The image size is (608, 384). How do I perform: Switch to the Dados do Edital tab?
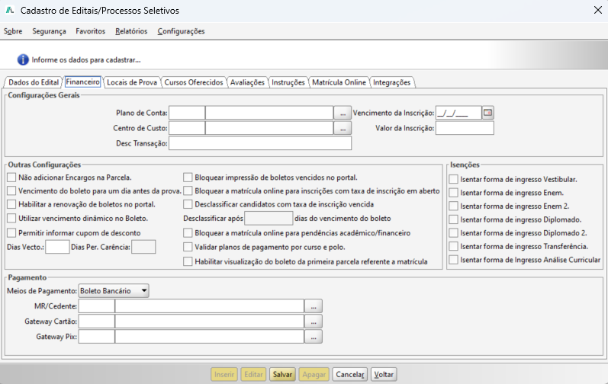pyautogui.click(x=34, y=82)
